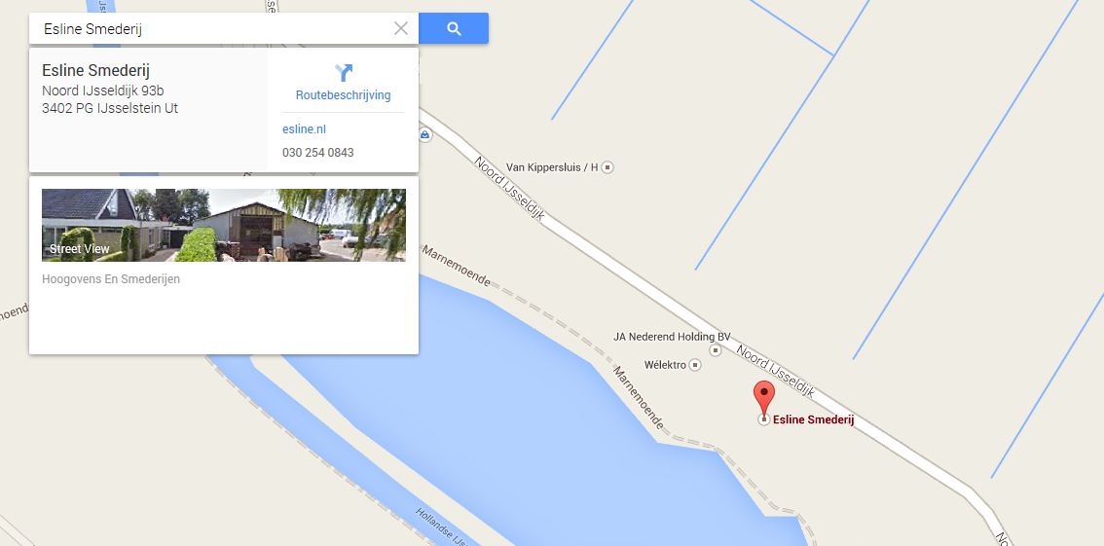This screenshot has height=546, width=1104.
Task: Select the Wélektro place marker icon
Action: point(695,364)
